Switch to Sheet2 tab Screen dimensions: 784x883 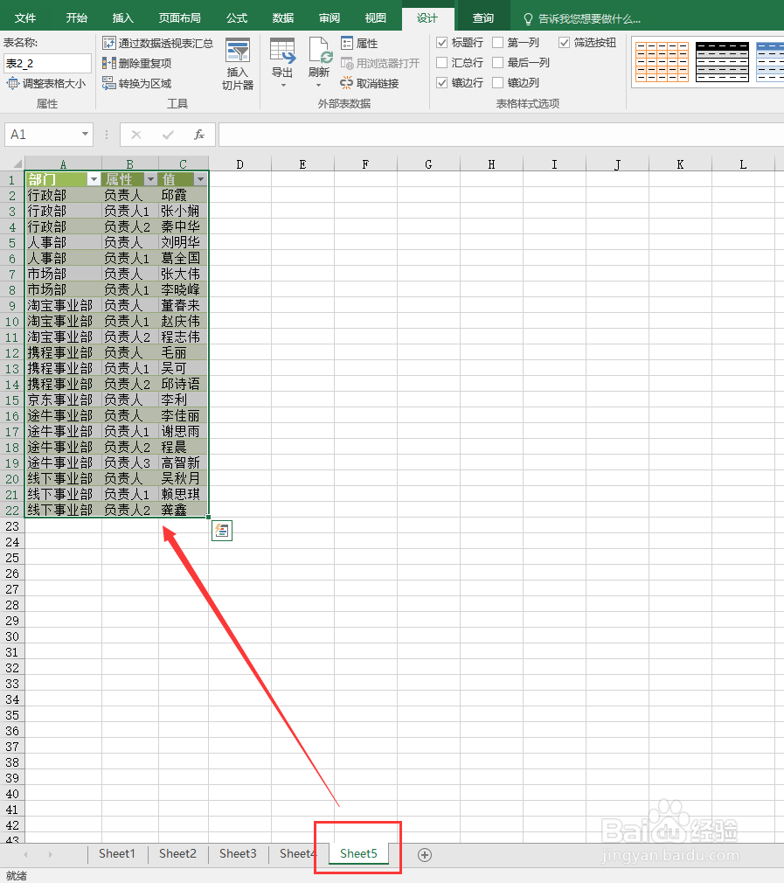[177, 854]
